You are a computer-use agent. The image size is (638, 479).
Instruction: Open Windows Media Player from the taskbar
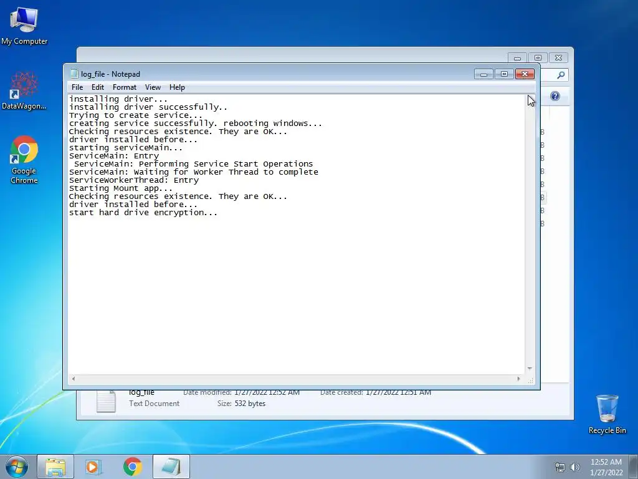coord(93,467)
